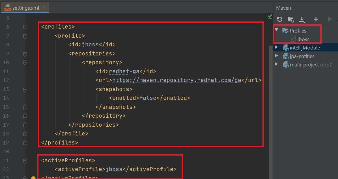Click the Download Sources and Documentation icon
This screenshot has width=338, height=179.
(x=302, y=20)
